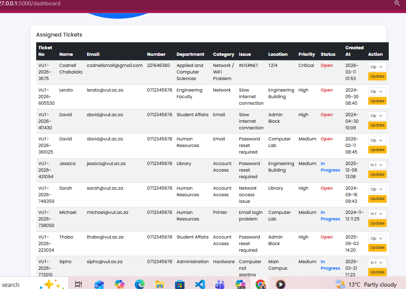406x289 pixels.
Task: Click Update for ticket VUT-2026-361025
Action: pos(377,150)
